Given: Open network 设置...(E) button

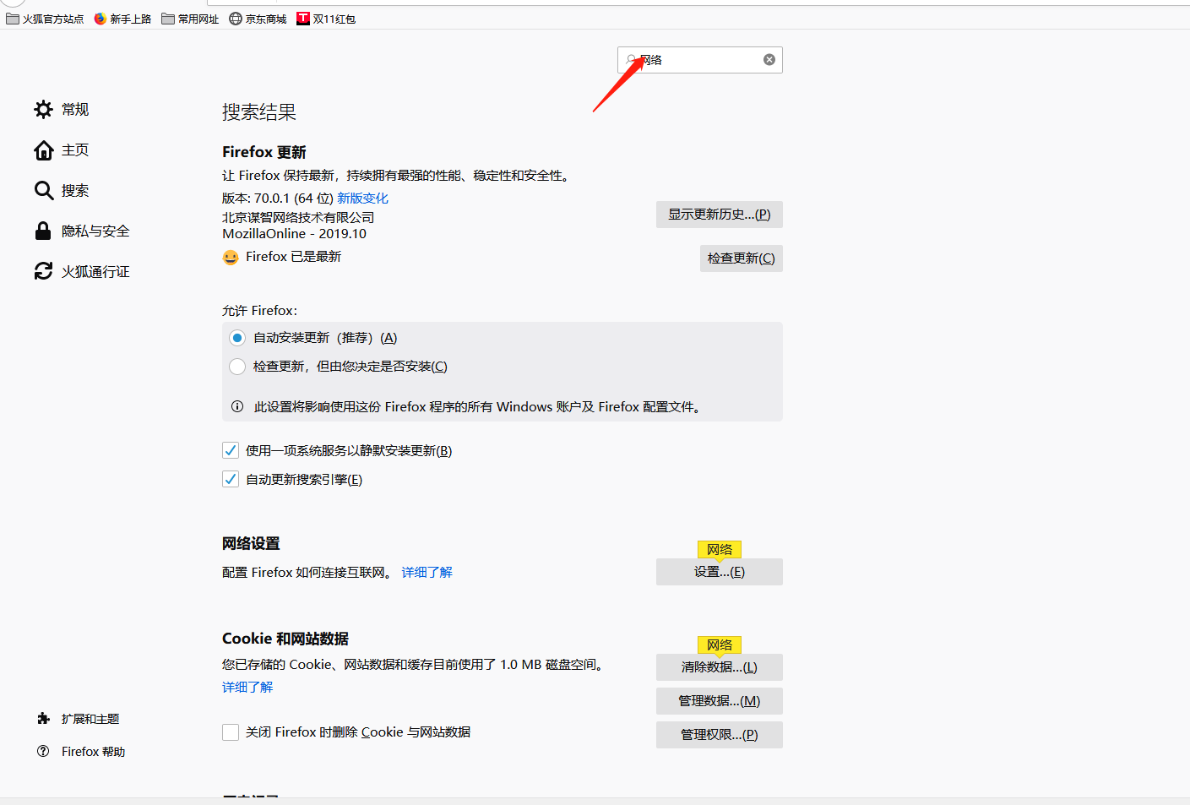Looking at the screenshot, I should [720, 572].
